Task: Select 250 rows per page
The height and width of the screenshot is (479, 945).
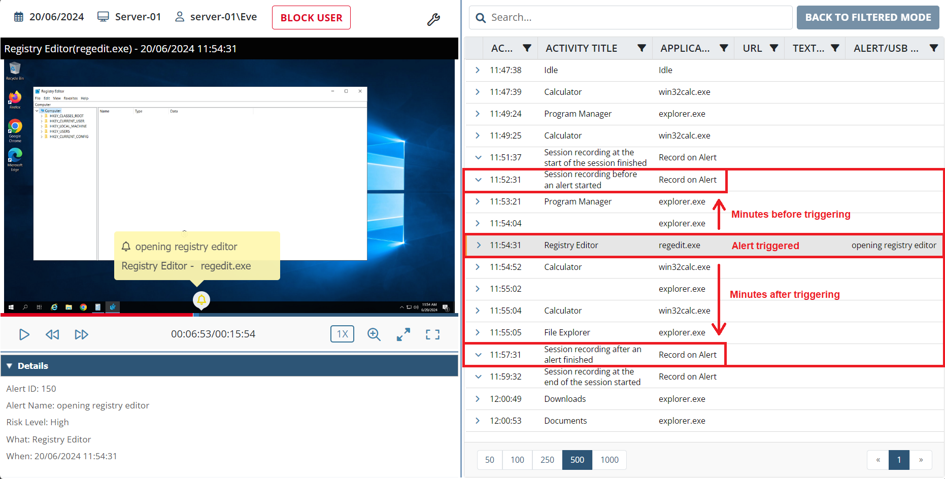Action: click(x=547, y=460)
